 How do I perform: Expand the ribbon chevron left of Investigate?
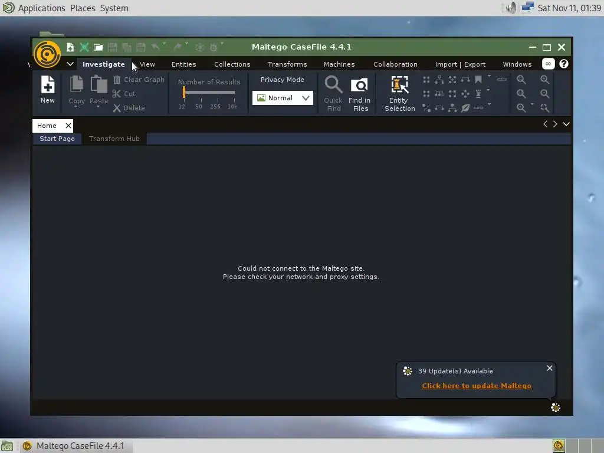[x=70, y=64]
